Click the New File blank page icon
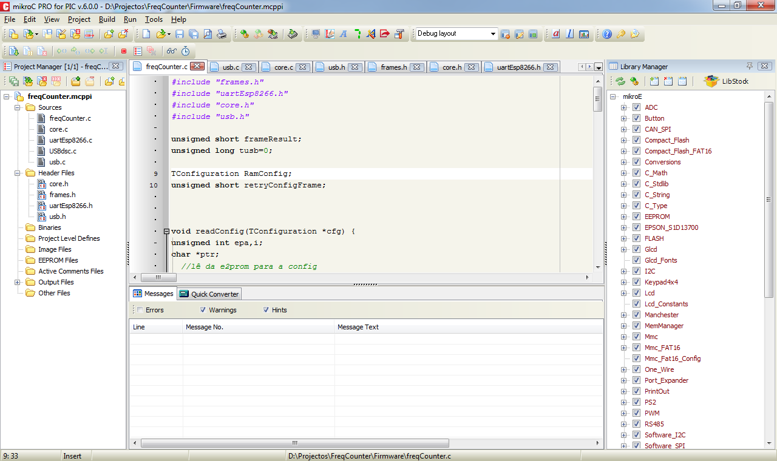 146,34
